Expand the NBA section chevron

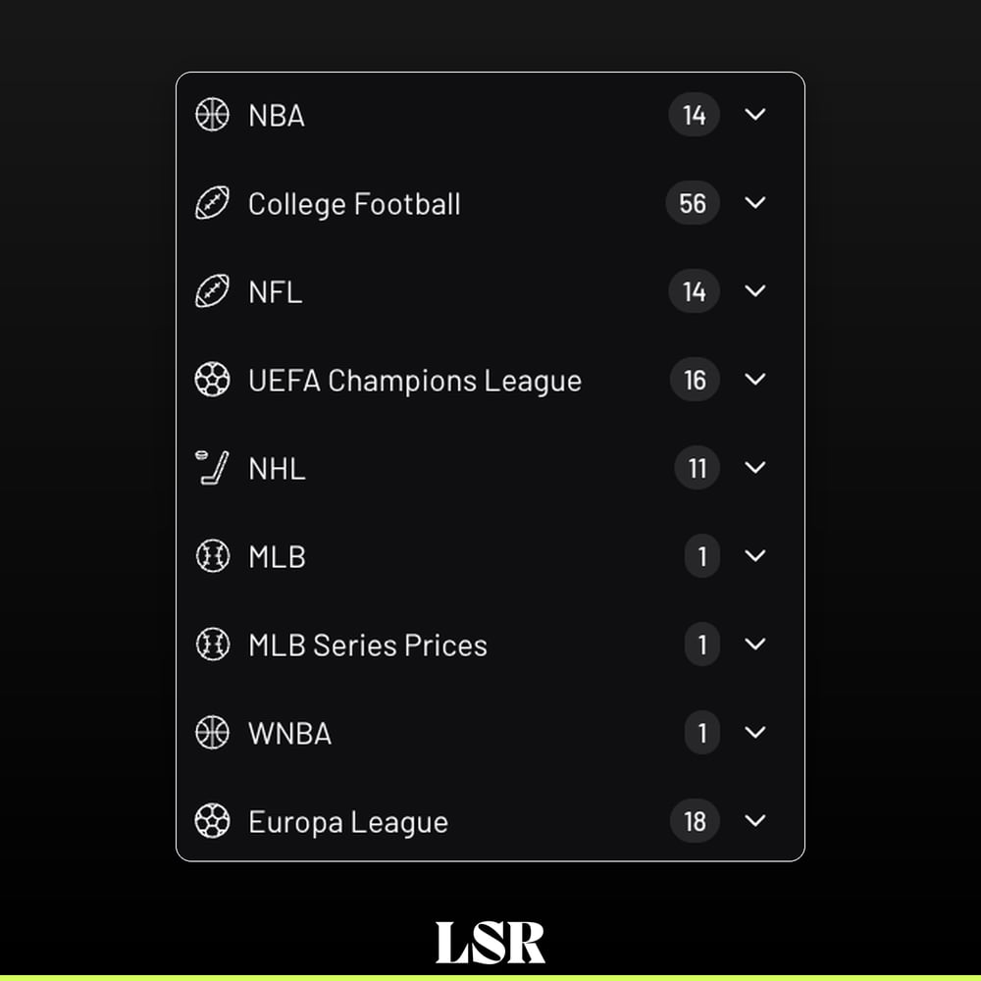point(755,115)
